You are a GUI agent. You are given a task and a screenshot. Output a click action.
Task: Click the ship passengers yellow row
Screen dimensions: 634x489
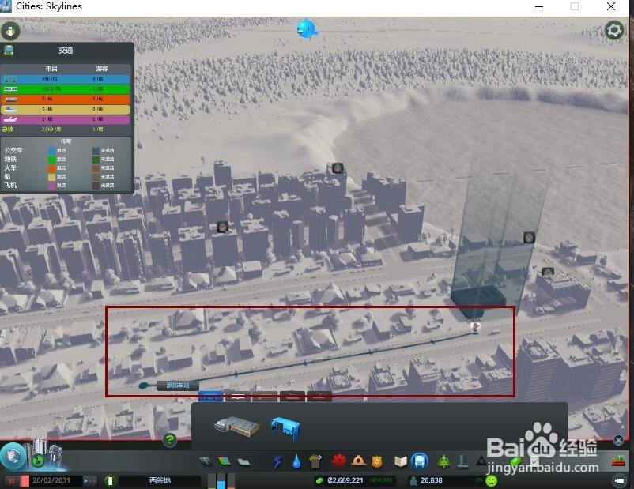point(66,109)
